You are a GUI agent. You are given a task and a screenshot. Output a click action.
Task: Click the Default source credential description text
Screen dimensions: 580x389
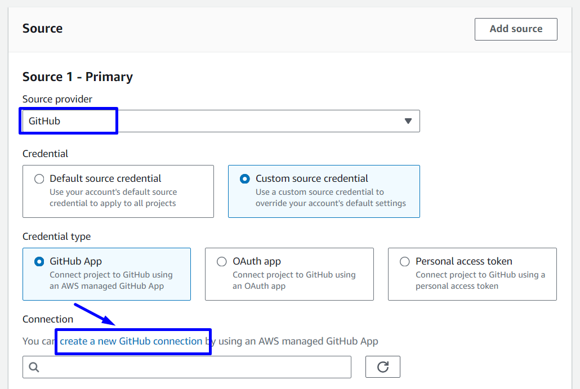click(x=113, y=198)
